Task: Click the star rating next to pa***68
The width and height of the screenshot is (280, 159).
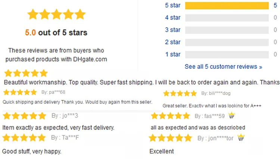Action: (20, 92)
